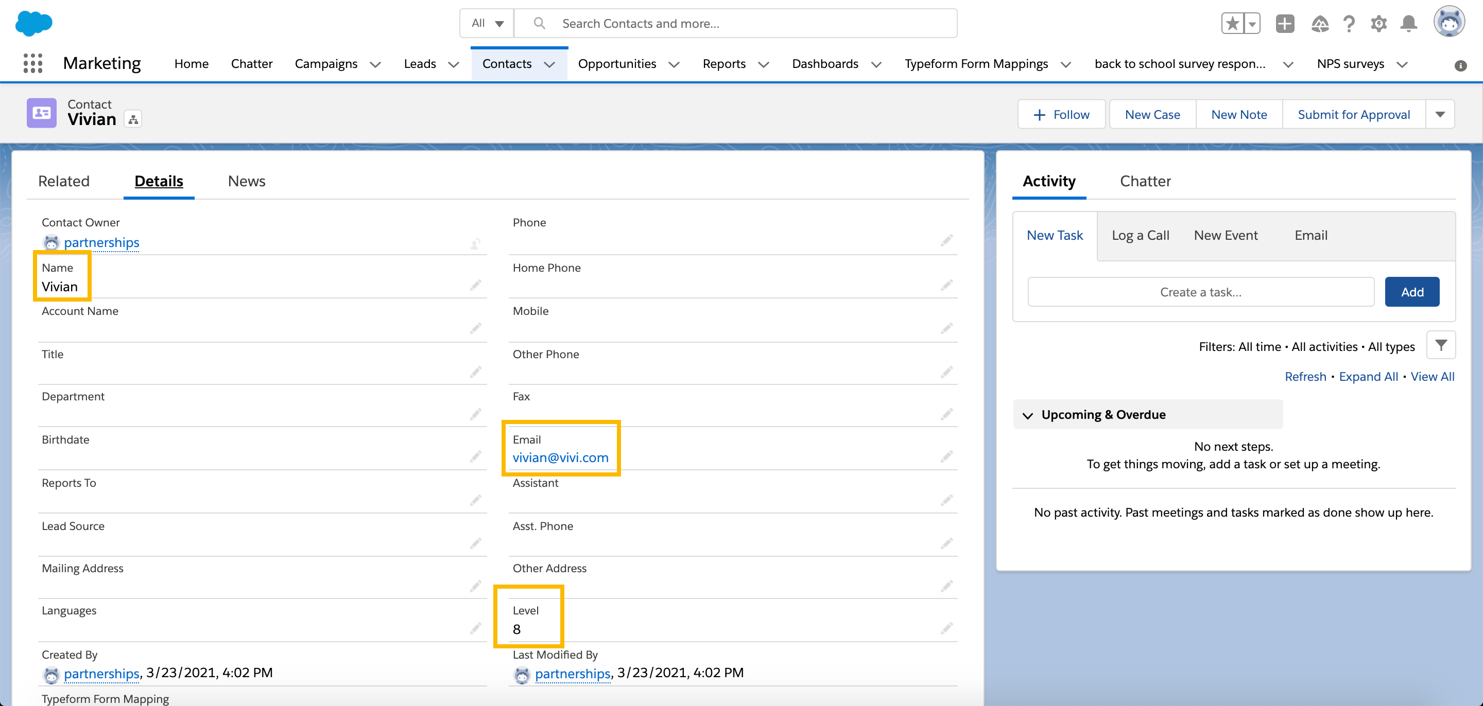
Task: Expand the Leads nav chevron
Action: tap(454, 64)
